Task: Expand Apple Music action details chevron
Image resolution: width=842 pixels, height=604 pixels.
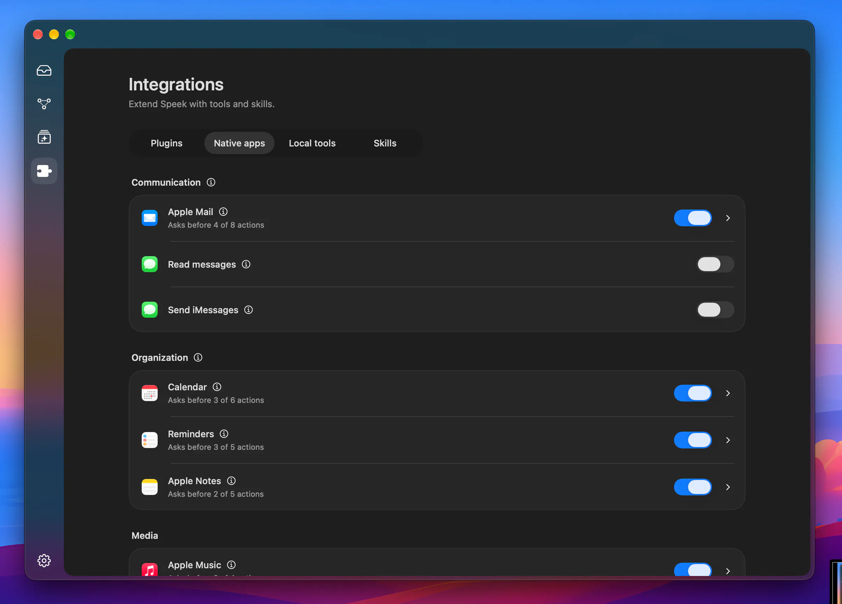Action: tap(728, 571)
